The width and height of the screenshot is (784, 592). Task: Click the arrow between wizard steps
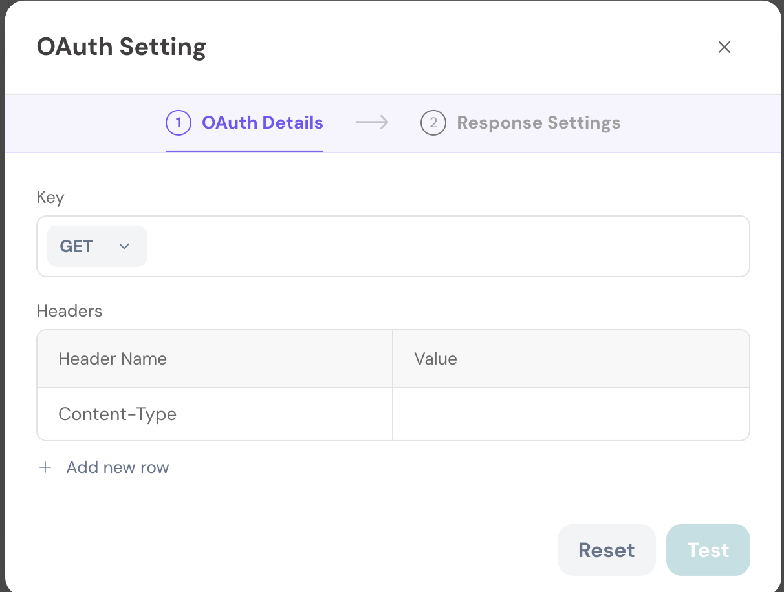pyautogui.click(x=372, y=122)
